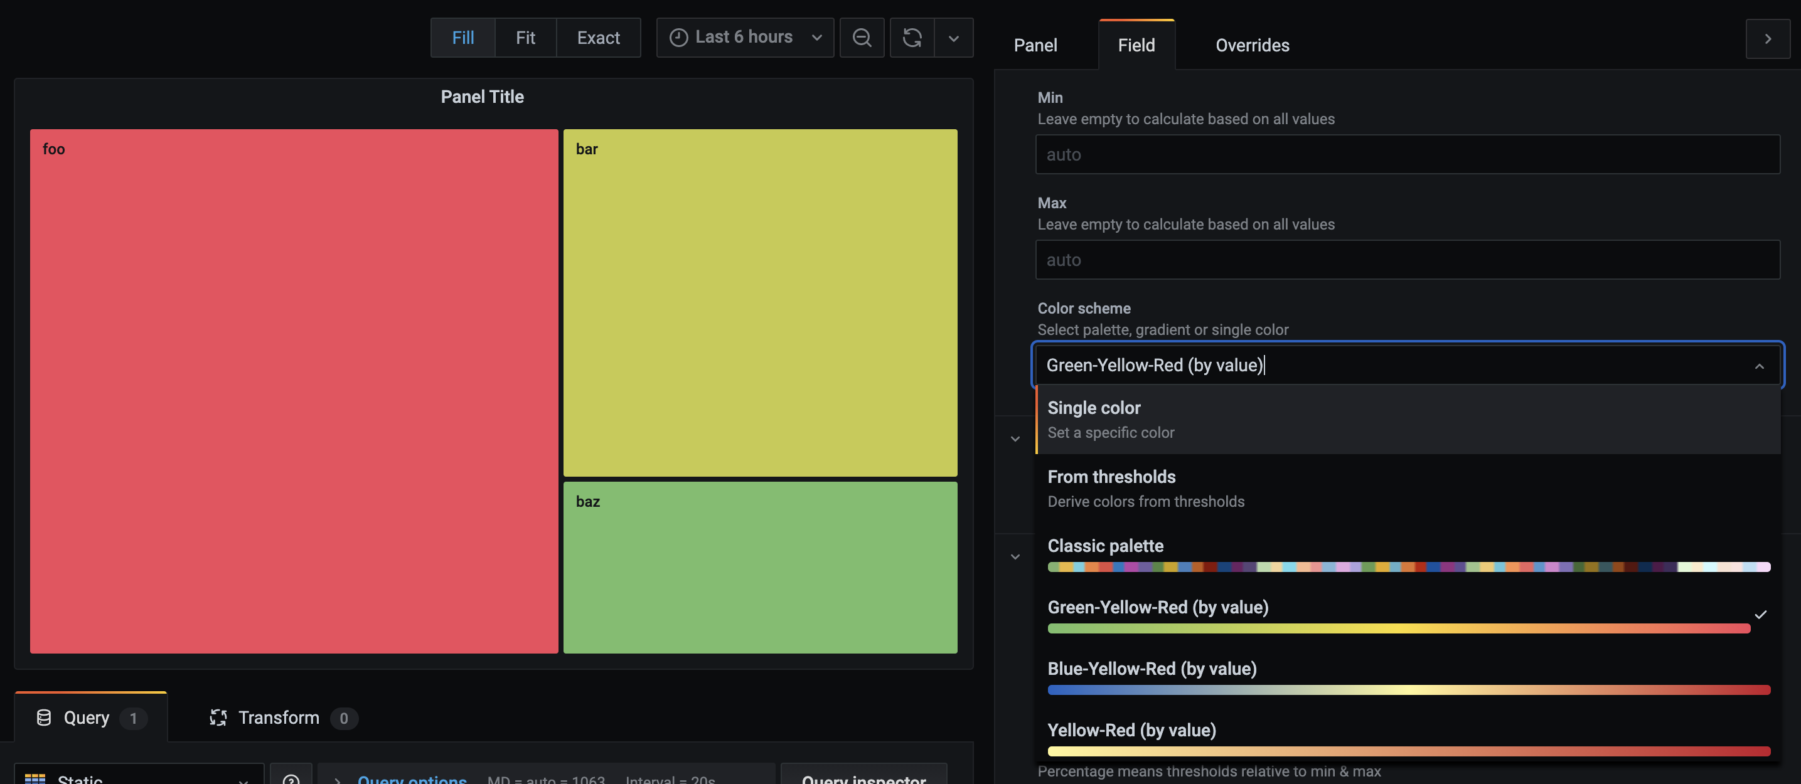The image size is (1801, 784).
Task: Click the help icon beside the Static datasource
Action: click(292, 777)
